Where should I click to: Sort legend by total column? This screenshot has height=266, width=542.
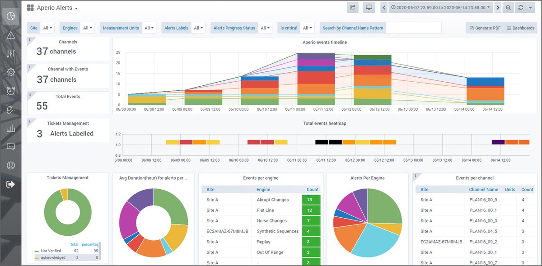click(75, 244)
